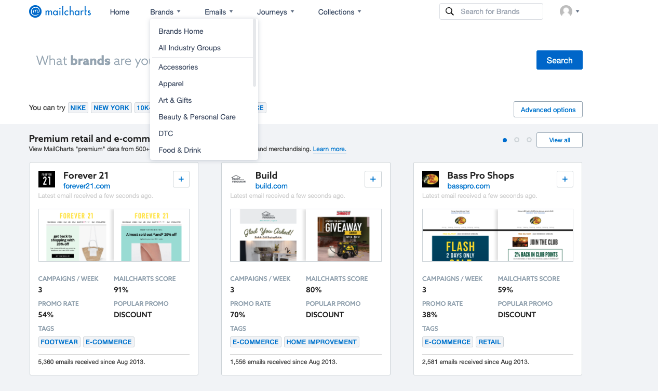658x391 pixels.
Task: Open Forever 21 'get back to shopping' email
Action: click(x=76, y=235)
